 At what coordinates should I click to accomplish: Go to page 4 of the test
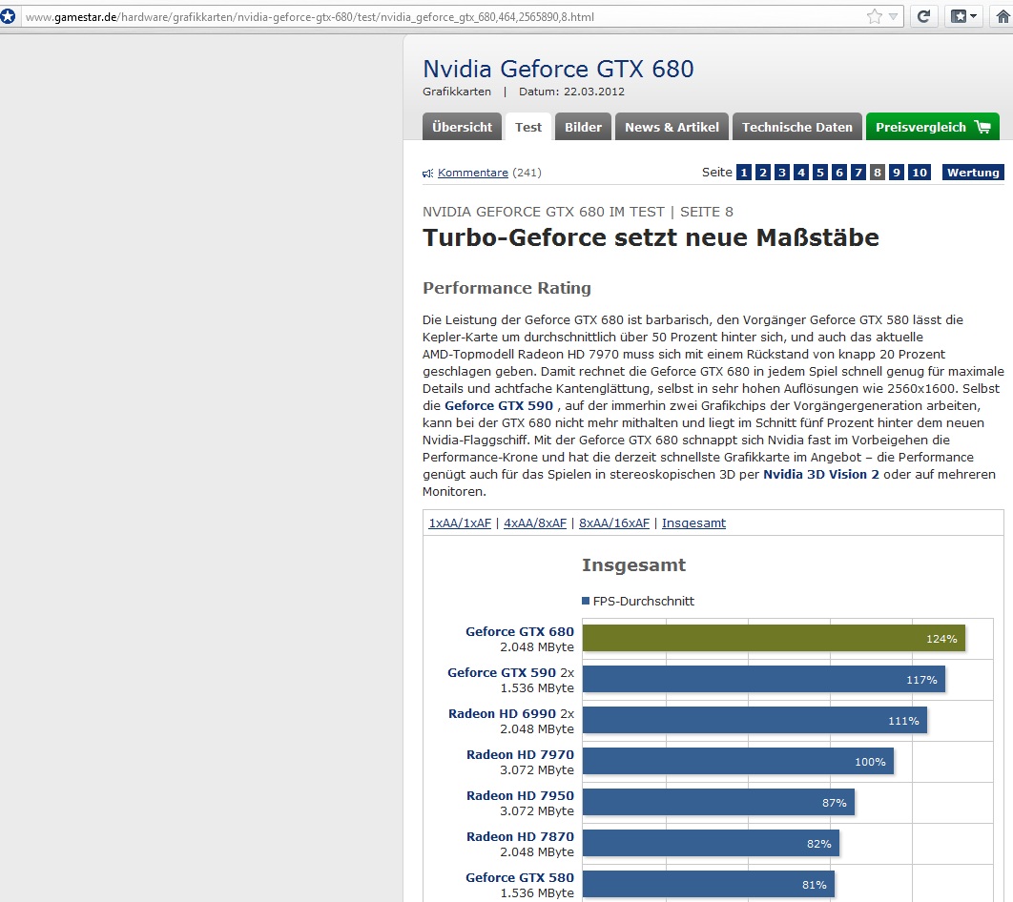pyautogui.click(x=801, y=173)
